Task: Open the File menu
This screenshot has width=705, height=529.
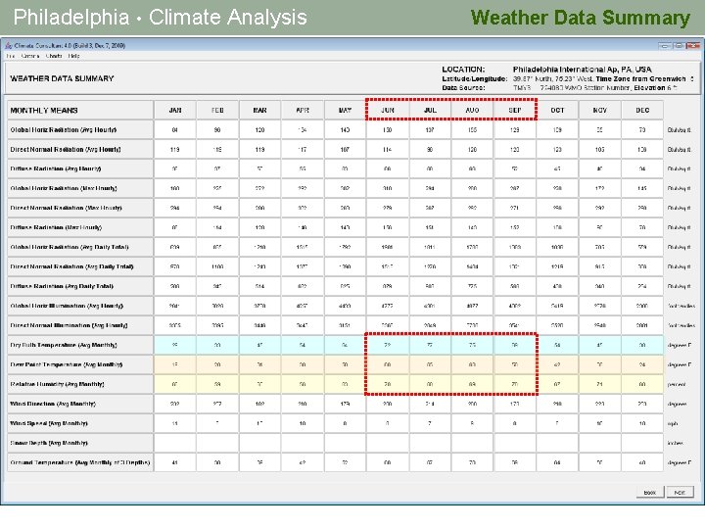Action: point(11,56)
